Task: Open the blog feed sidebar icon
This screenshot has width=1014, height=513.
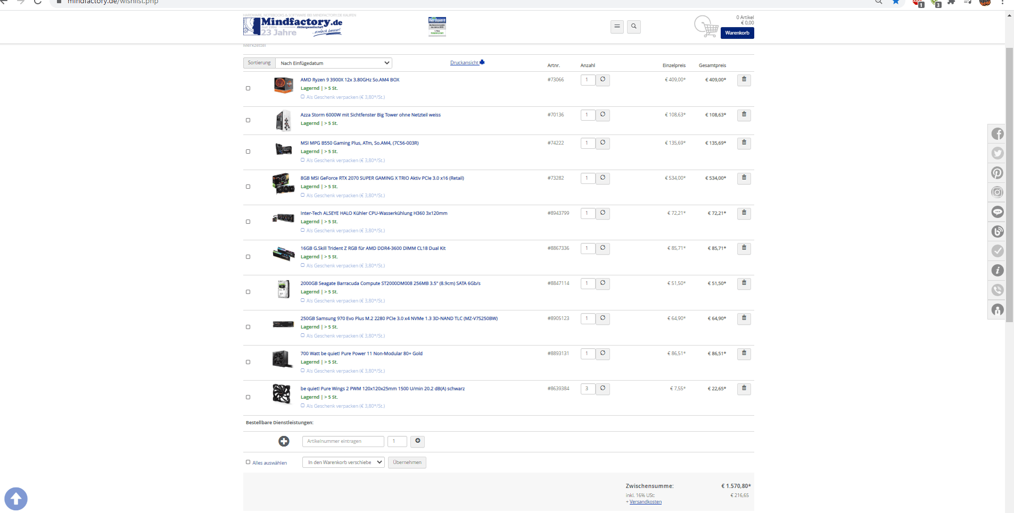Action: pyautogui.click(x=997, y=231)
